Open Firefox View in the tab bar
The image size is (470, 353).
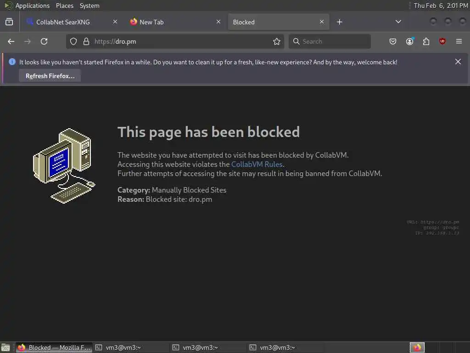pos(9,22)
